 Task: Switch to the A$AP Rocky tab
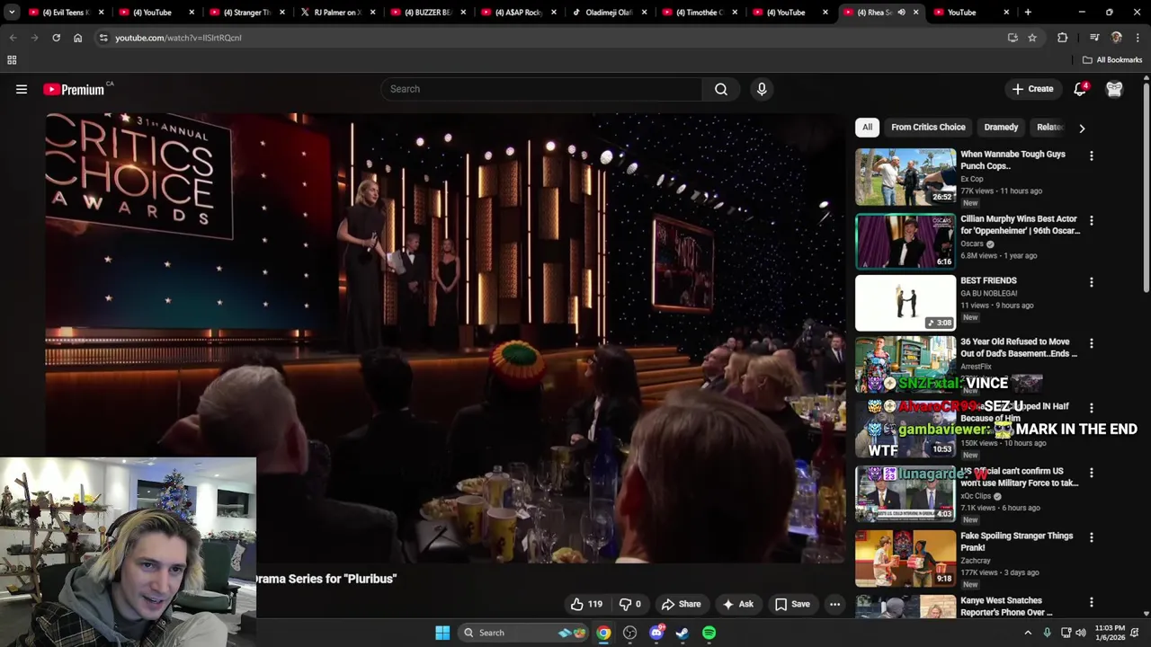(517, 13)
